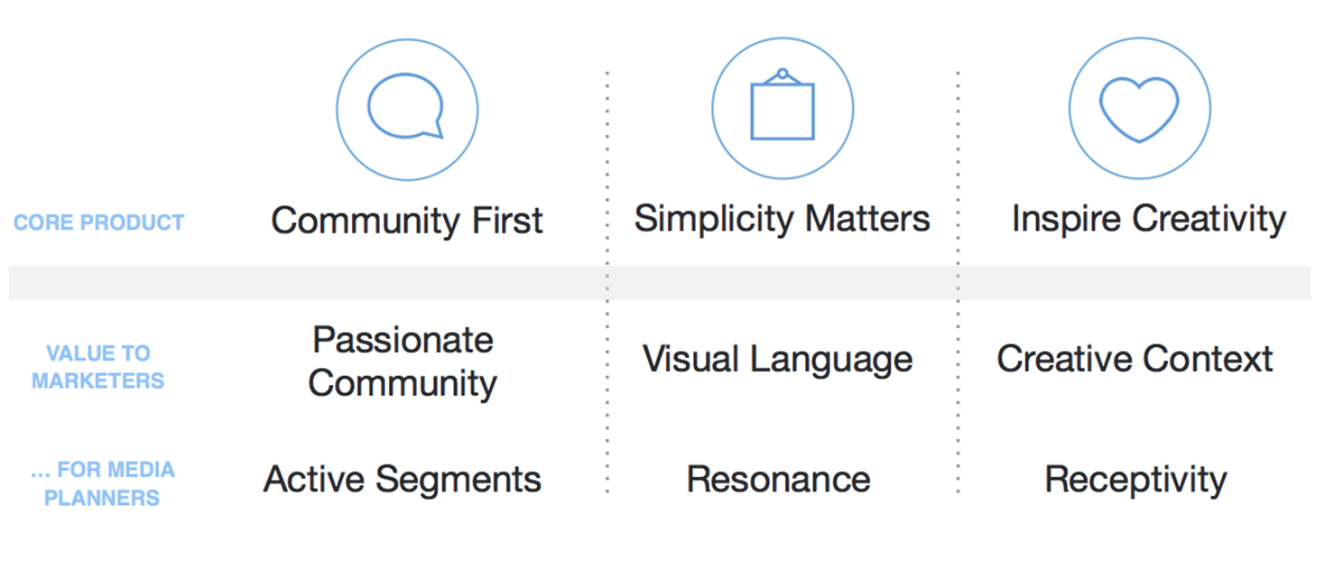
Task: Click the VALUE TO MARKETERS row label
Action: tap(98, 367)
